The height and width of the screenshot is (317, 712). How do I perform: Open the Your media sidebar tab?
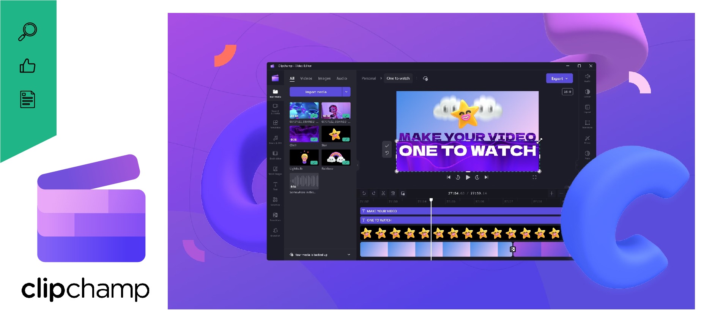(275, 93)
